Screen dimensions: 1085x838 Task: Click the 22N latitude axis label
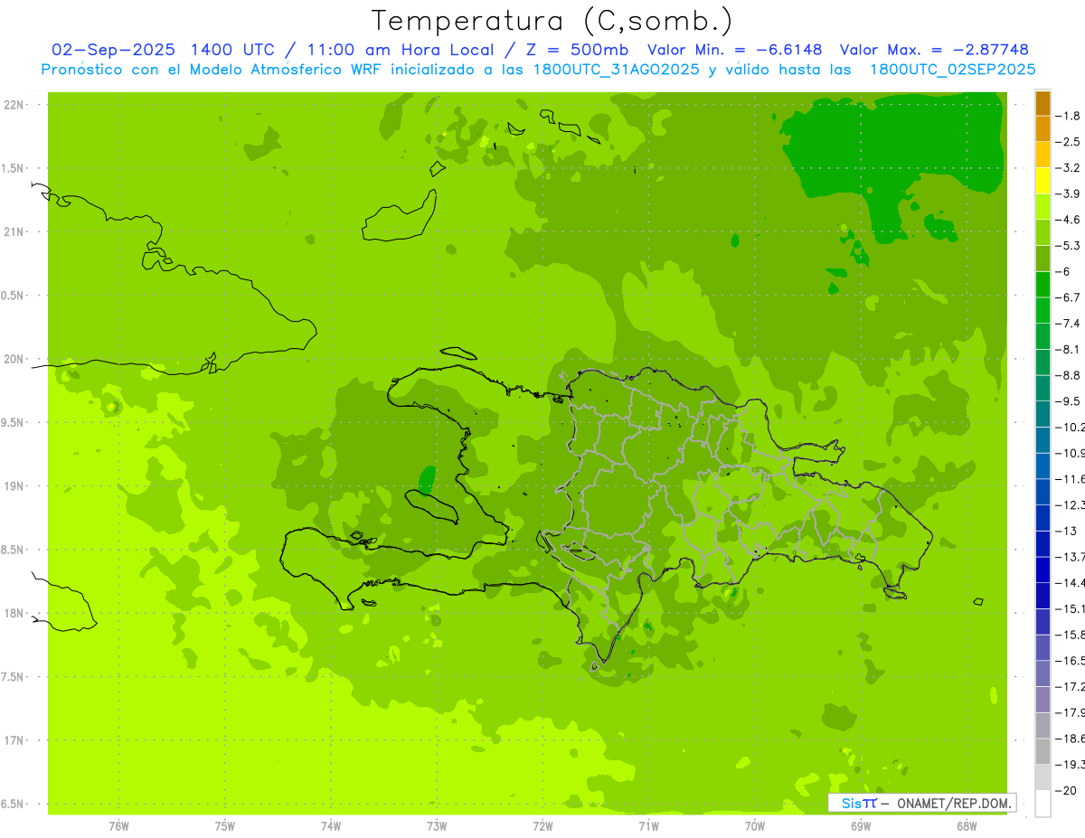14,105
